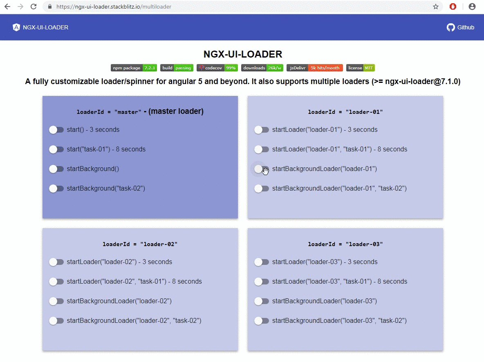Toggle startBackgroundLoader("loader-03", "task-02") switch

point(262,321)
